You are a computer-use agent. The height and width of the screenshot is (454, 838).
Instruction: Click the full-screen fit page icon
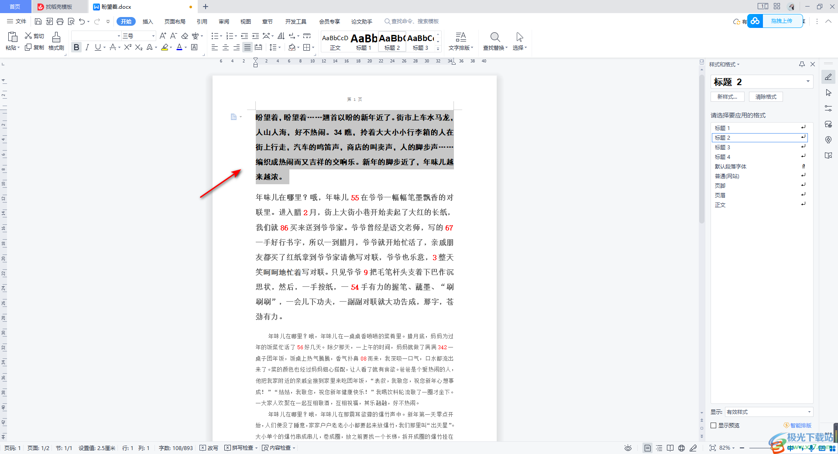713,448
